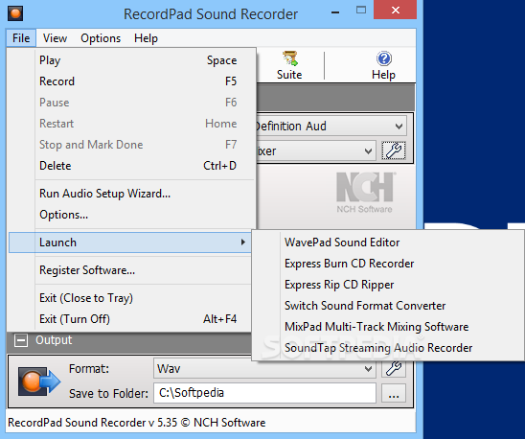Open the mixer input channel dropdown

tap(368, 150)
